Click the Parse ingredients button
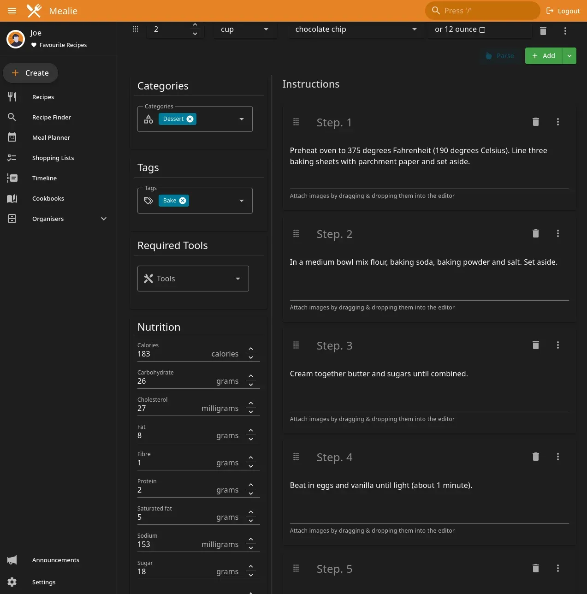The width and height of the screenshot is (587, 594). (500, 56)
